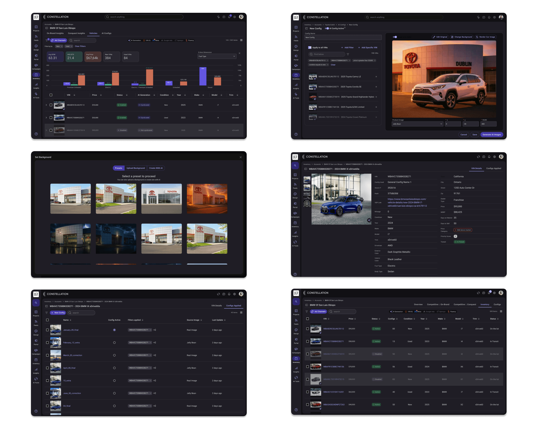Open the X-Axis Dimension Fuel Type dropdown
This screenshot has width=533, height=428.
[217, 56]
